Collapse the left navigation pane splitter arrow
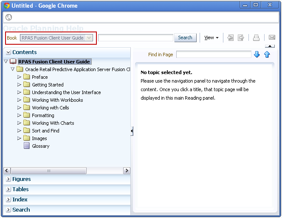Image resolution: width=282 pixels, height=218 pixels. point(132,131)
